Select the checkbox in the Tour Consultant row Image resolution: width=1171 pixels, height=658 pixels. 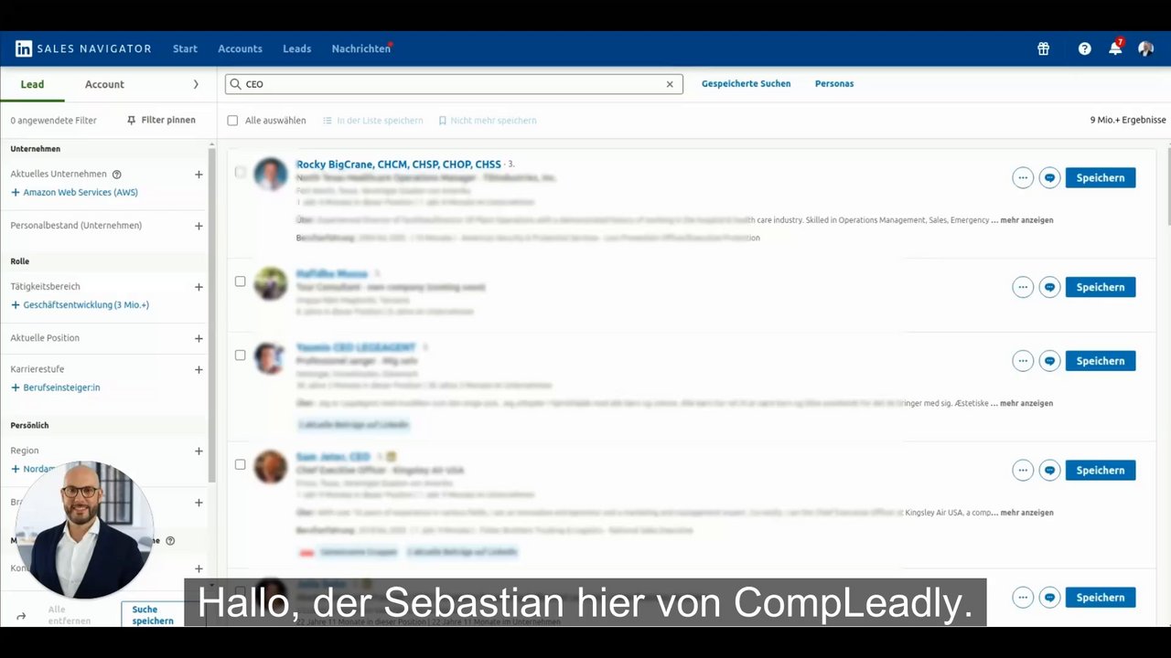pyautogui.click(x=240, y=281)
